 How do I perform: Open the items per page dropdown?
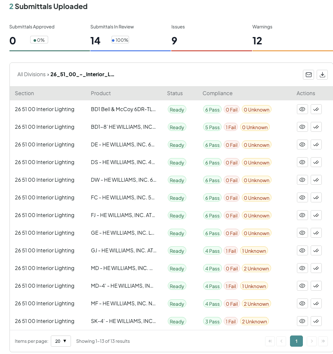pos(61,341)
